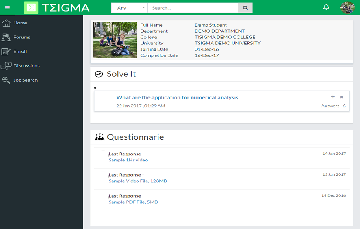
Task: Dismiss numerical analysis question with X
Action: pyautogui.click(x=341, y=97)
